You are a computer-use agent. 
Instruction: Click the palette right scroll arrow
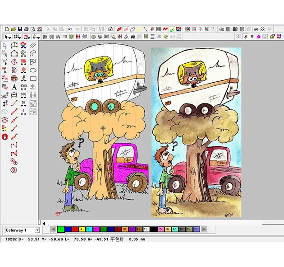[203, 229]
